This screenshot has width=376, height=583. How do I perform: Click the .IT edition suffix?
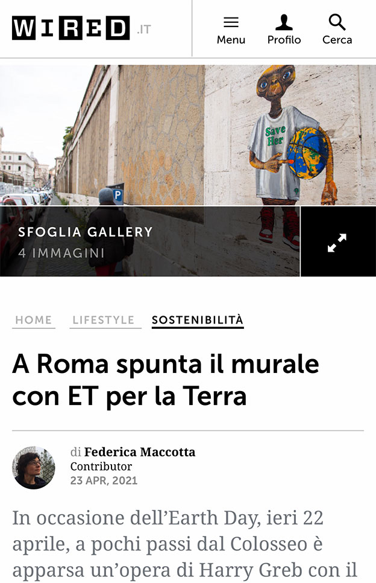[143, 30]
